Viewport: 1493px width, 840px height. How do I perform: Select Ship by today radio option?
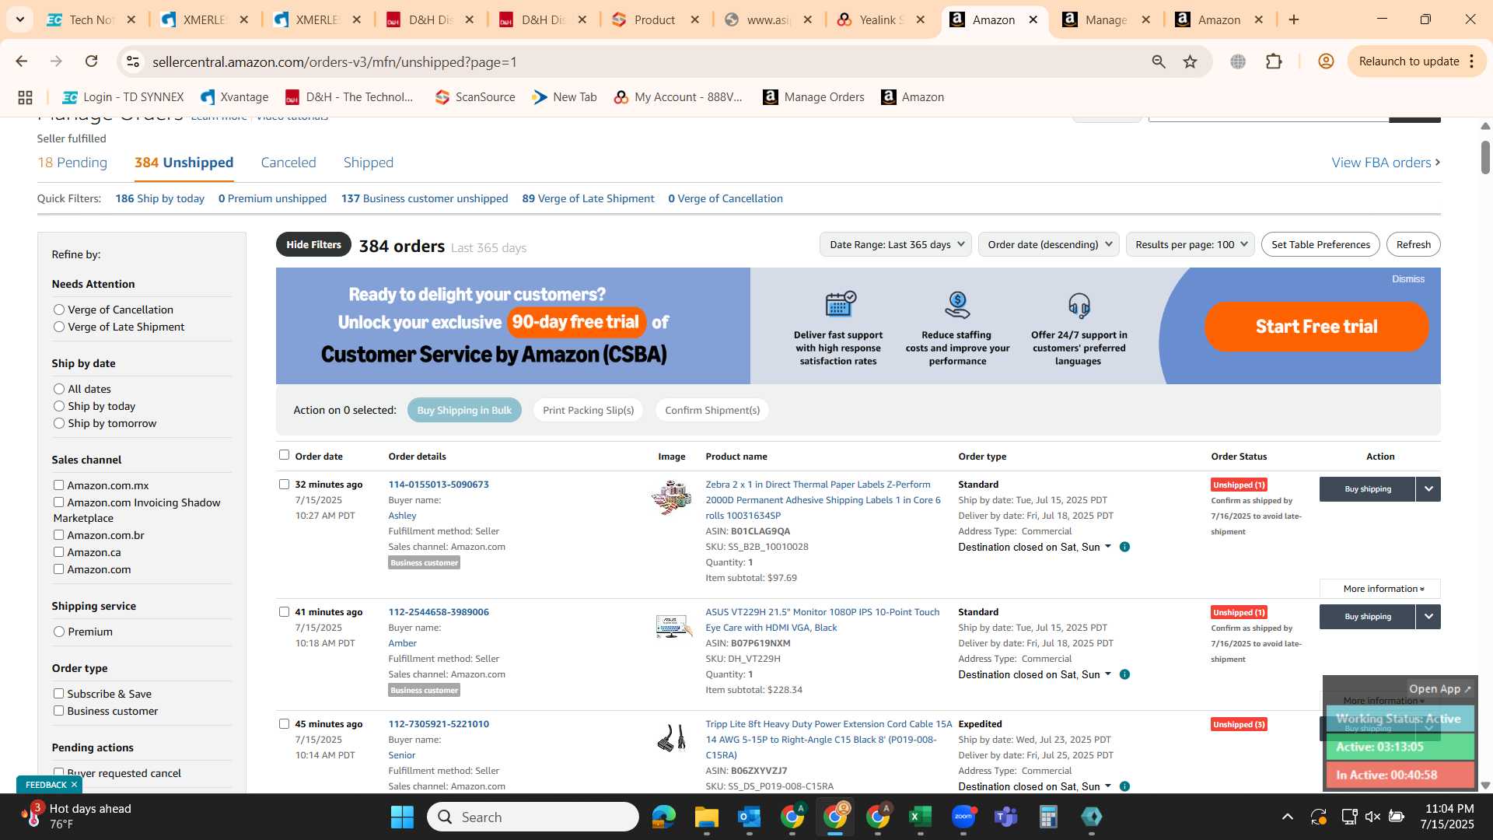coord(59,406)
